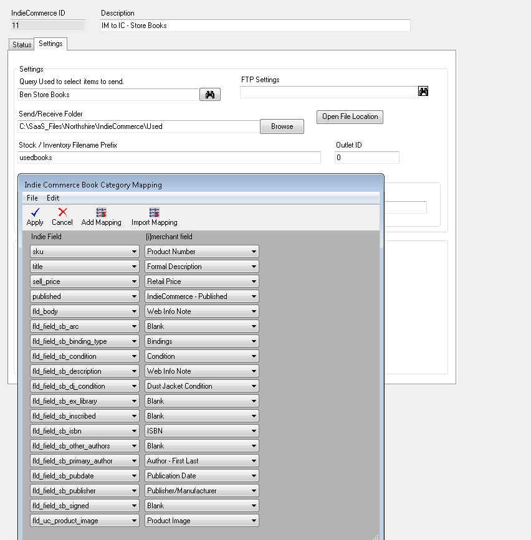The height and width of the screenshot is (540, 531).
Task: Open Publisher/Manufacturer dropdown
Action: [201, 491]
